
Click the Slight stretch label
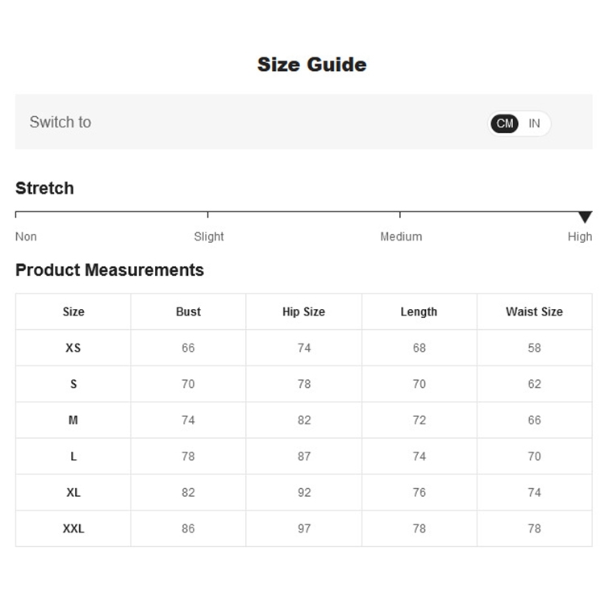tap(209, 236)
